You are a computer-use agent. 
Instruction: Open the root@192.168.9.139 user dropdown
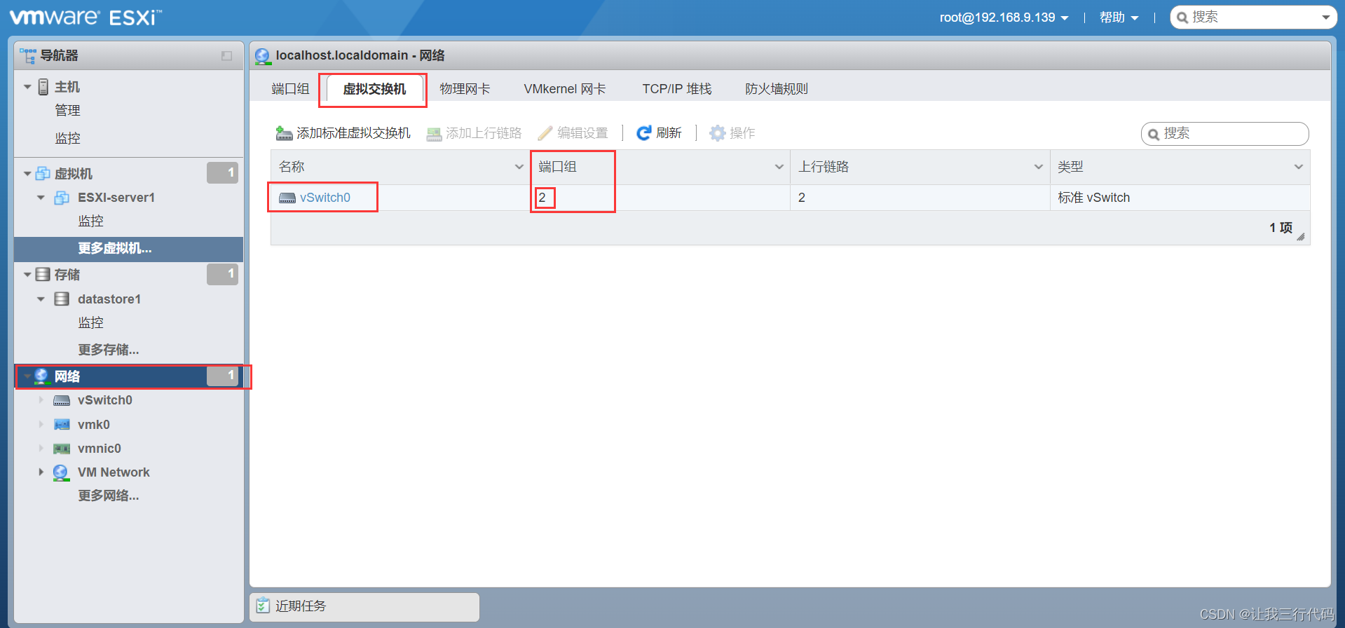tap(1004, 18)
